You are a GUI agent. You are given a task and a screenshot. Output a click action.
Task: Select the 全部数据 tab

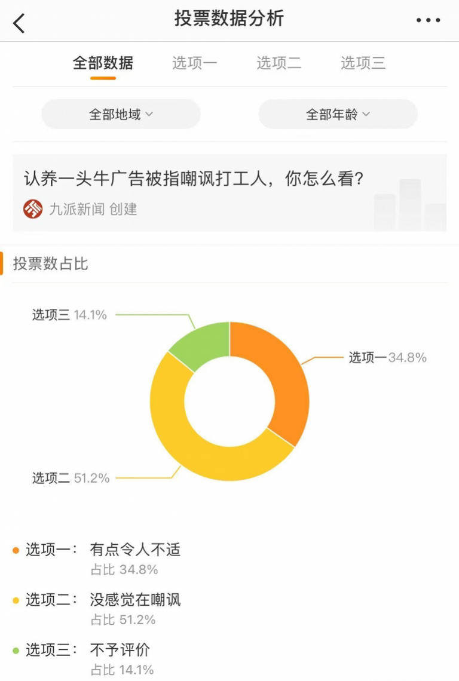click(x=103, y=63)
